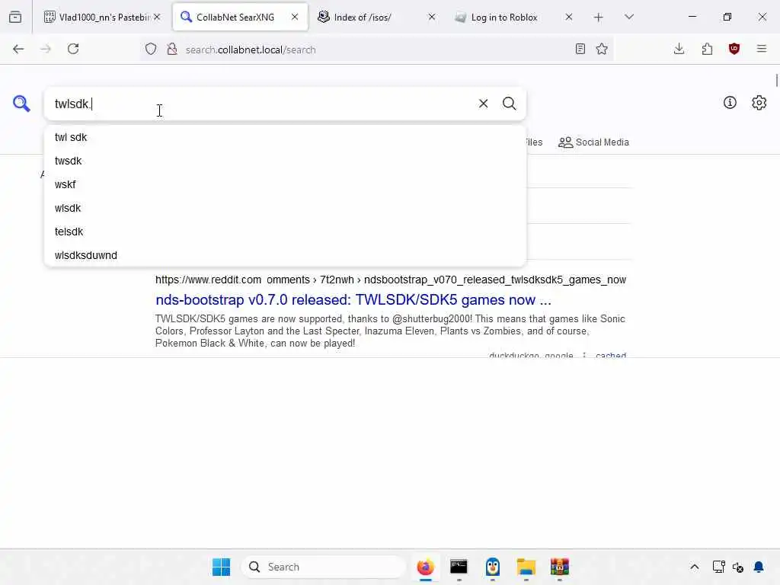The height and width of the screenshot is (585, 780).
Task: Close the CollabNet SearXNG tab
Action: (x=295, y=17)
